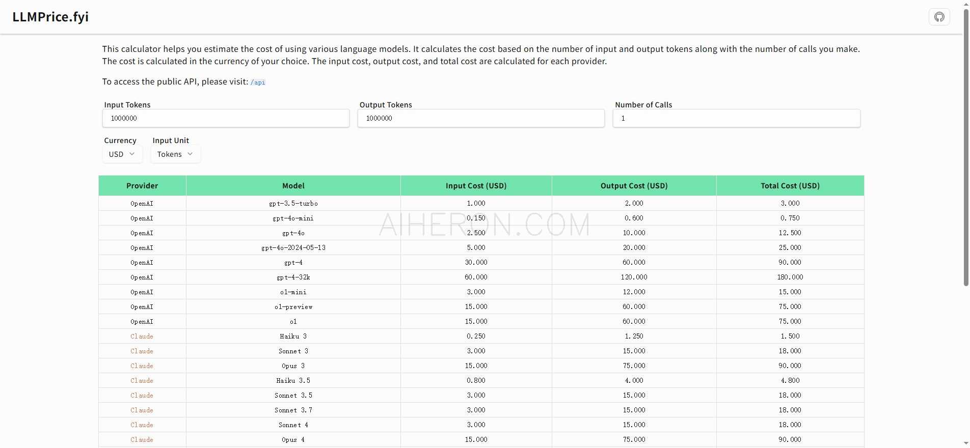Select the gpt-4o-mini model cell
The width and height of the screenshot is (970, 448).
(x=293, y=218)
